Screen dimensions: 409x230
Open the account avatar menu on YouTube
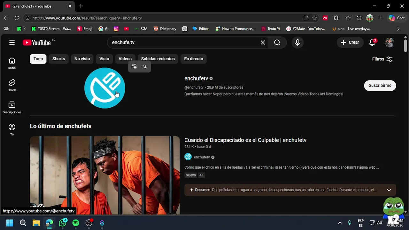pyautogui.click(x=389, y=42)
